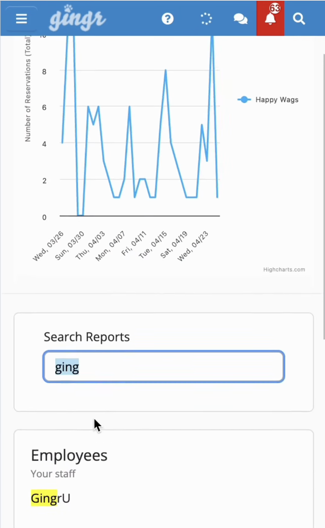Open the chat bubbles messages icon
The height and width of the screenshot is (528, 325).
coord(240,18)
